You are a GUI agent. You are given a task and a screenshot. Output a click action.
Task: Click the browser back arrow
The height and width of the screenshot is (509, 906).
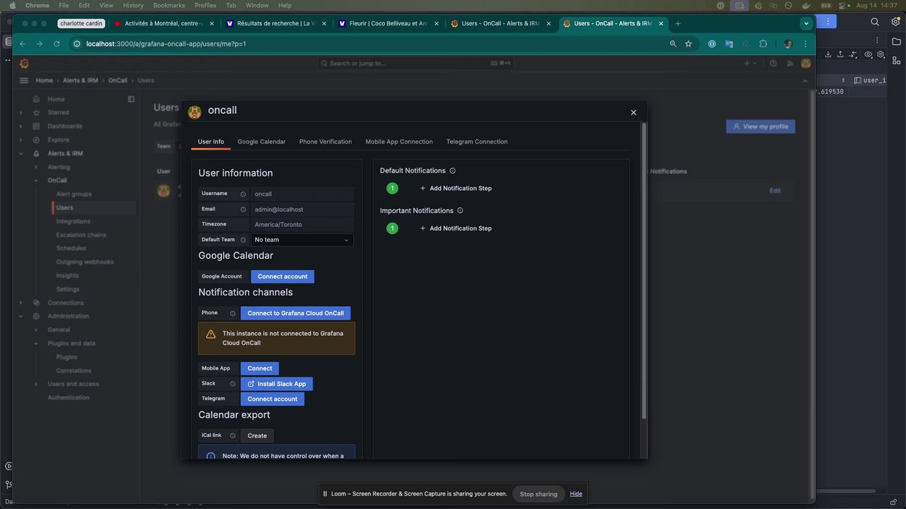[x=23, y=44]
